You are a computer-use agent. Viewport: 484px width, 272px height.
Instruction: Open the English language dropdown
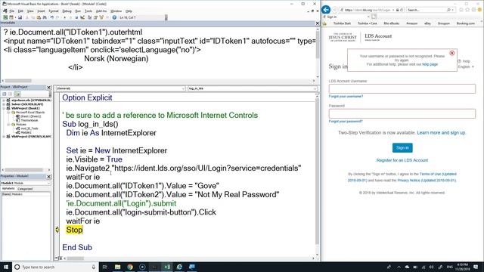tap(466, 66)
